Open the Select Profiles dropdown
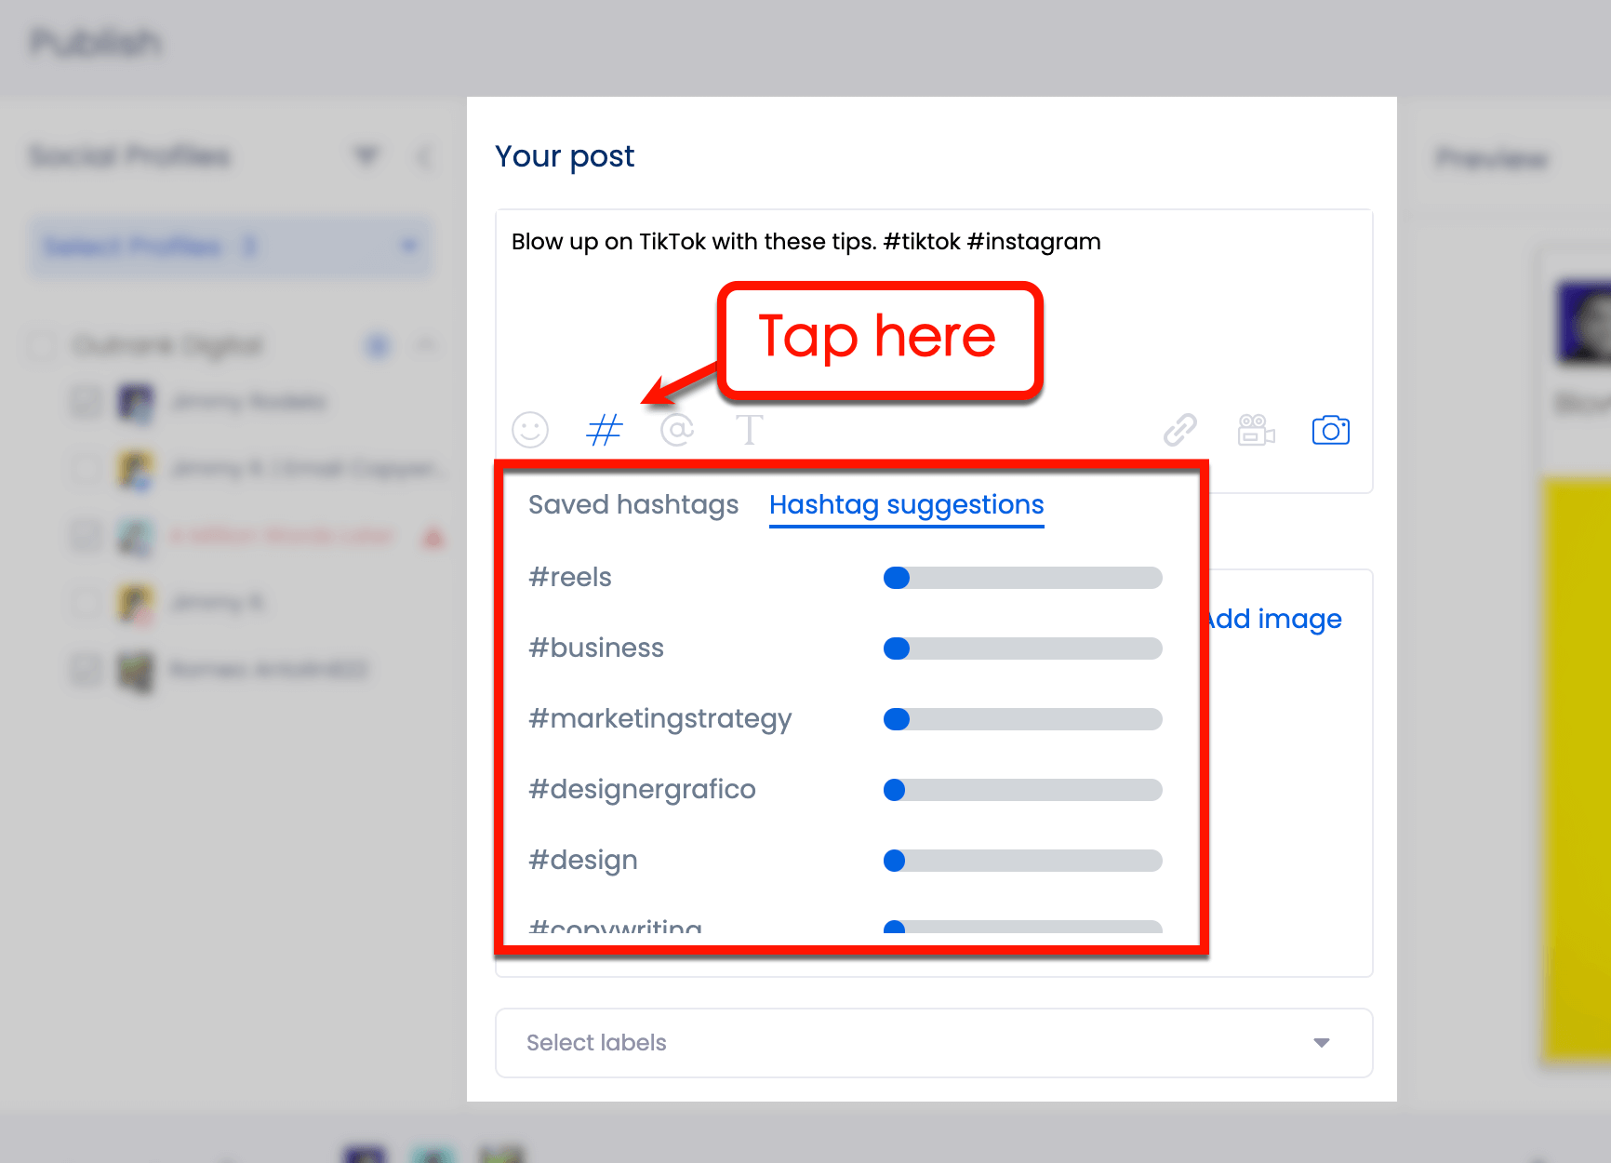Viewport: 1611px width, 1163px height. coord(229,246)
